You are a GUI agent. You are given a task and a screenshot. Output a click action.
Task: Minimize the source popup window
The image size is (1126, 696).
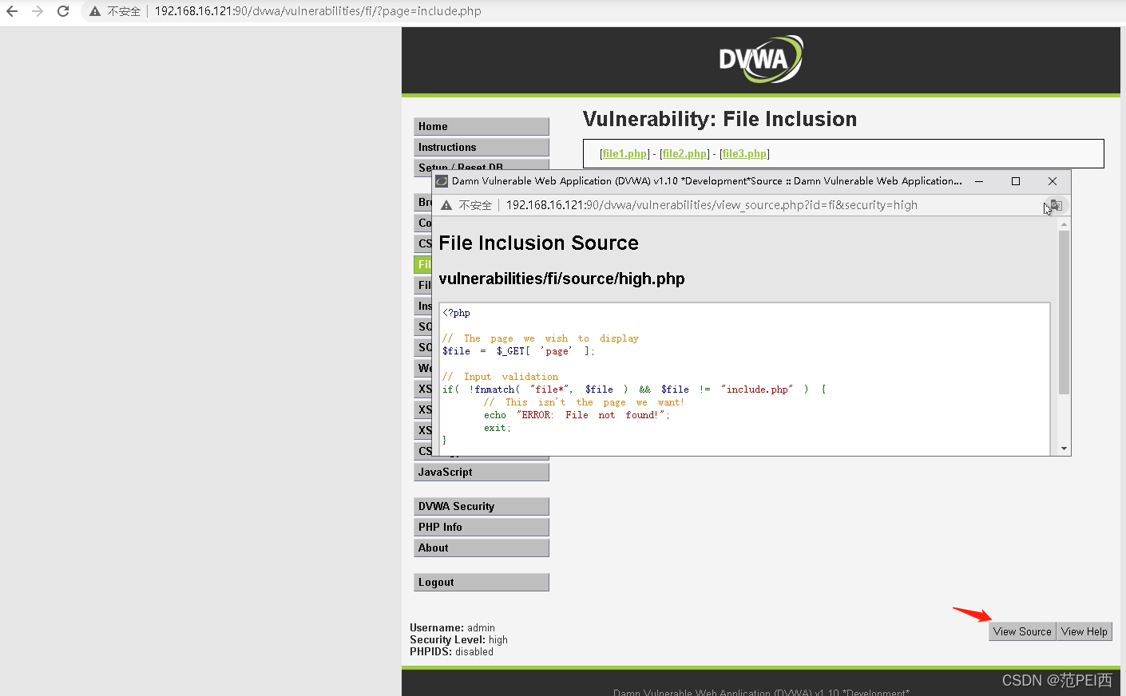(979, 181)
